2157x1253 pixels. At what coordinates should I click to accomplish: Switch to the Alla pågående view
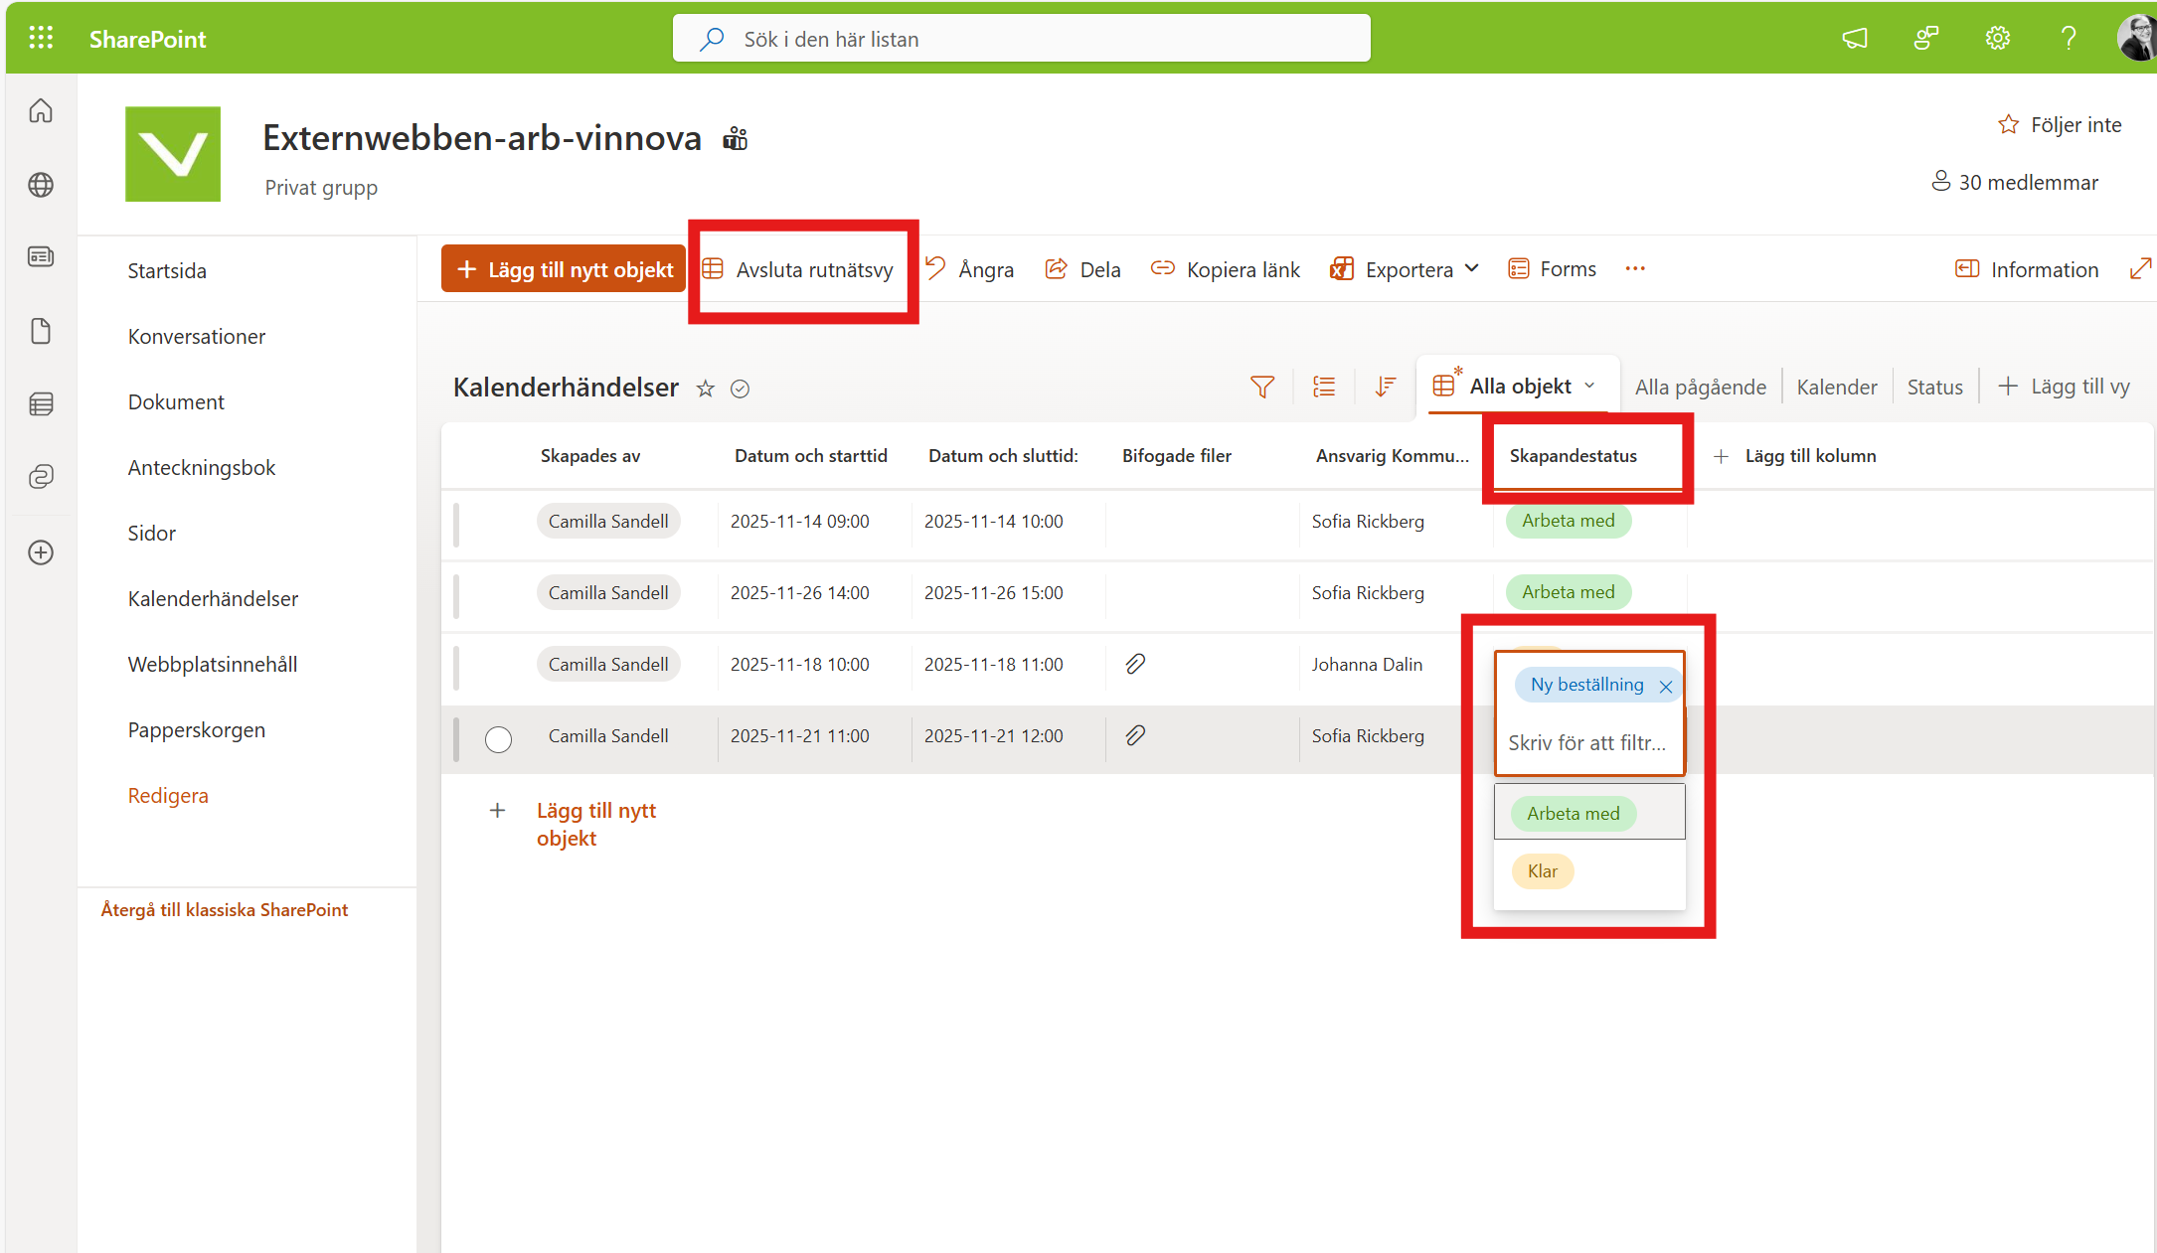pos(1700,388)
